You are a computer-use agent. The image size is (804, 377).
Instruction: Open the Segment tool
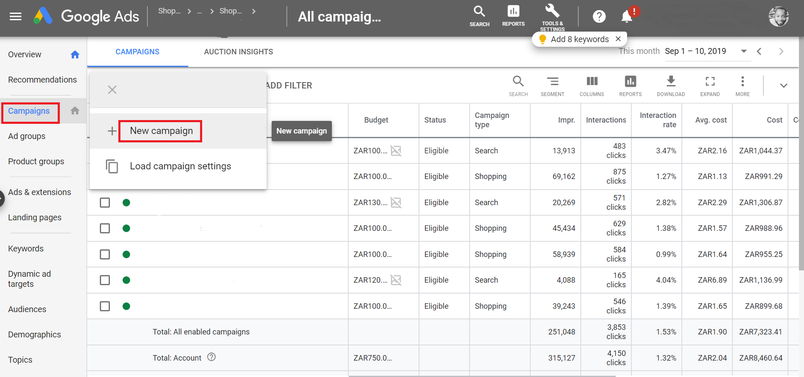(x=552, y=86)
